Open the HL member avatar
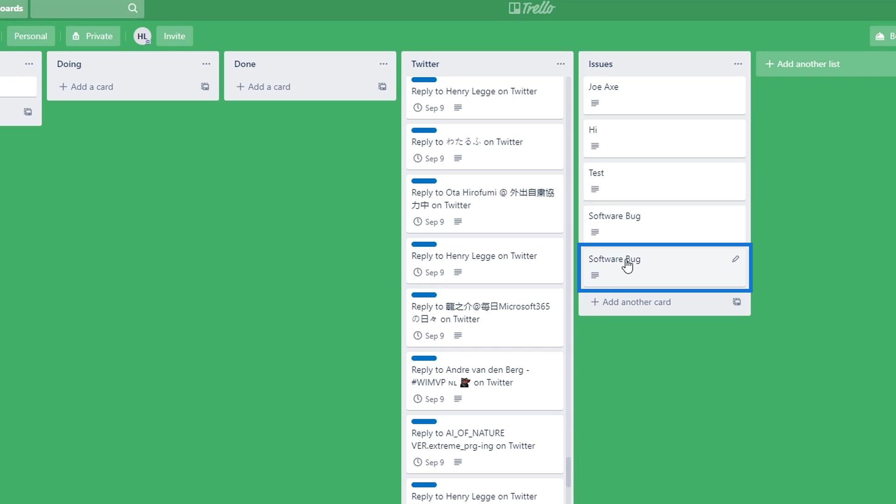The image size is (896, 504). 142,36
